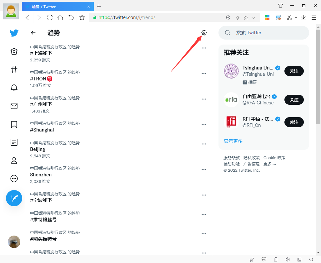Screen dimensions: 321x263
Task: Click the account avatar at sidebar bottom
Action: 14,242
